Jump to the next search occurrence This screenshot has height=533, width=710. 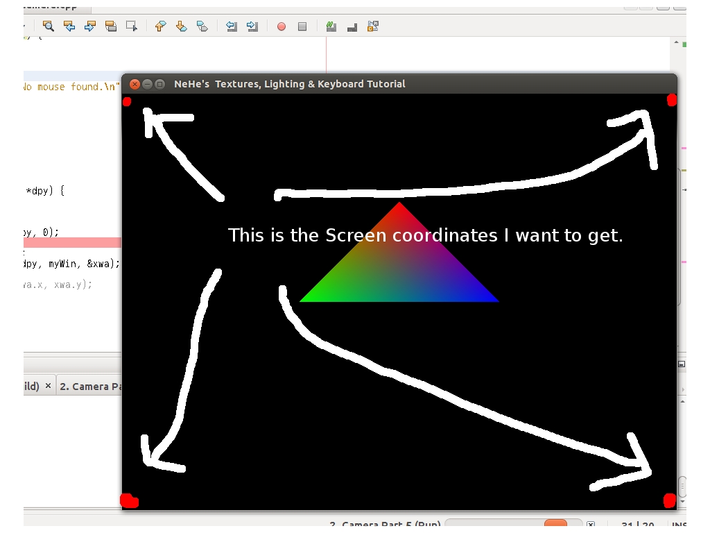[90, 26]
